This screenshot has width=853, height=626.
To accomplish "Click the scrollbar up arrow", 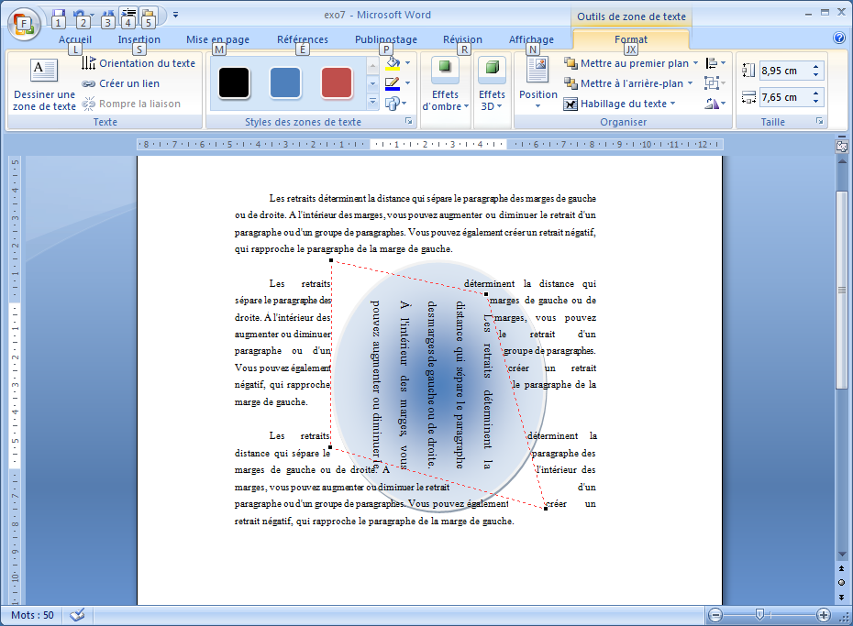I will (842, 161).
